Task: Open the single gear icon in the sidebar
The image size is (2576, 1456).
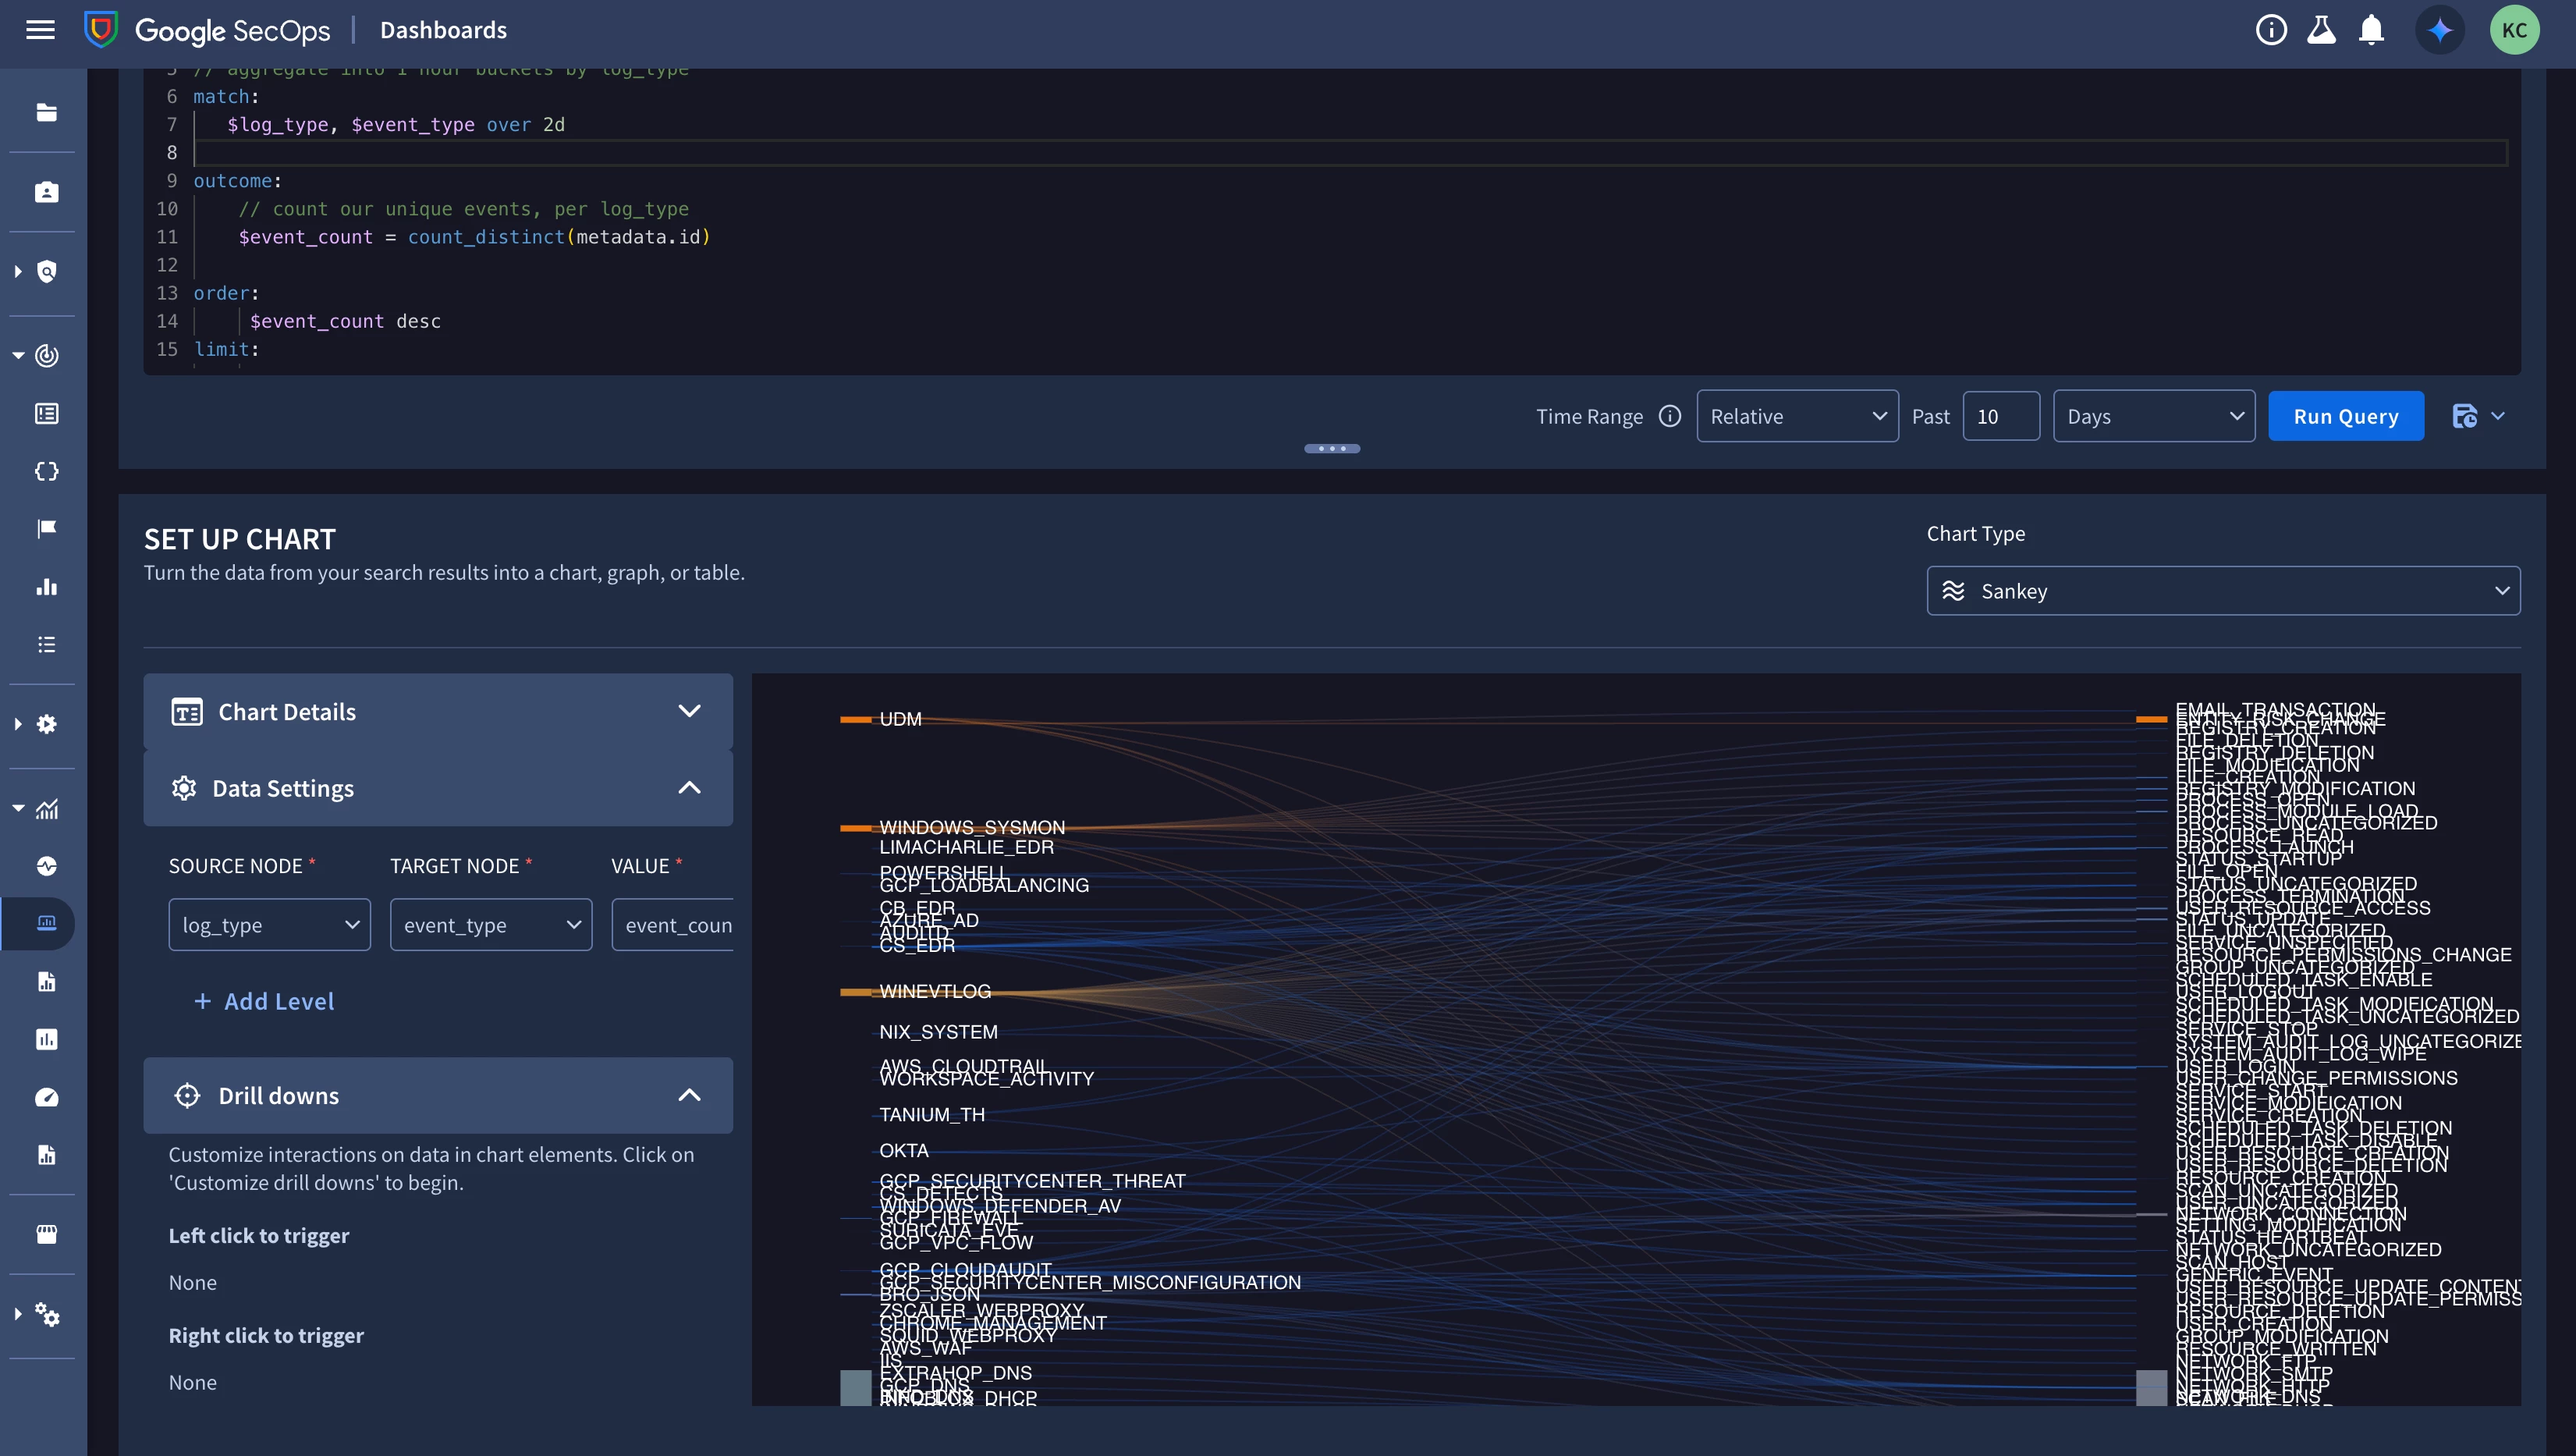Action: tap(47, 724)
